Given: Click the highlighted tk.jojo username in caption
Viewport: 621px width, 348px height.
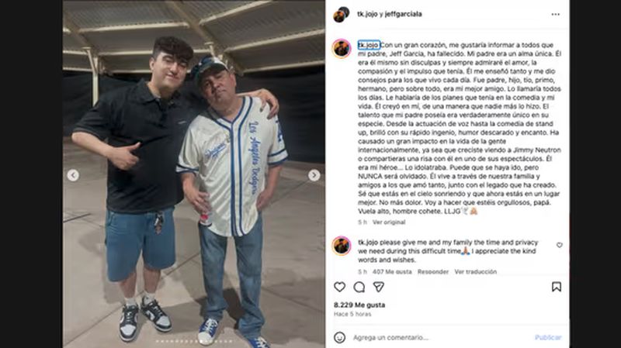Looking at the screenshot, I should point(368,45).
